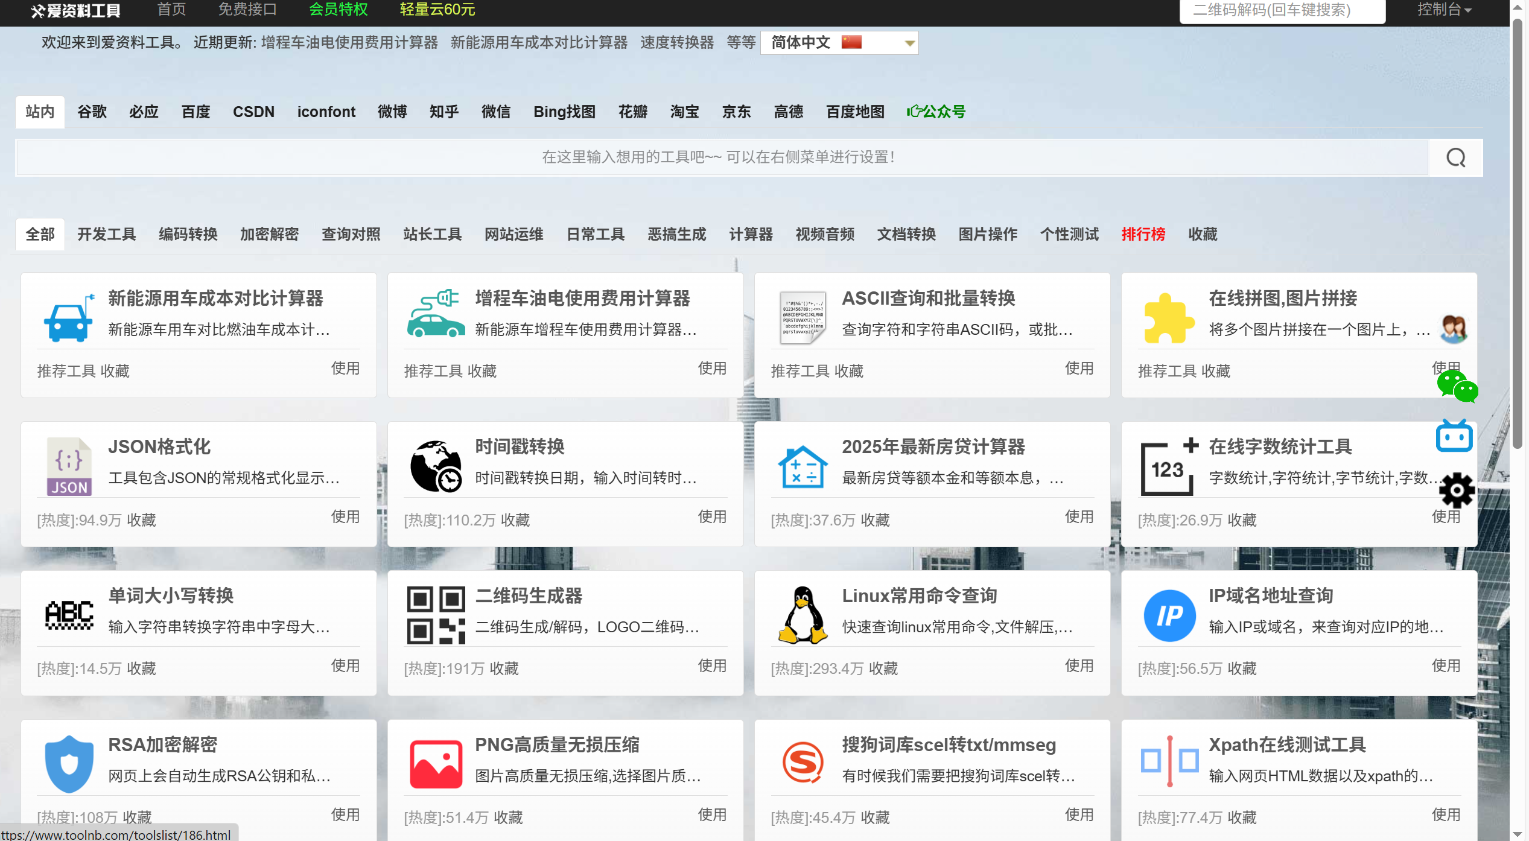Viewport: 1529px width, 841px height.
Task: Open the green plug-in car icon tool
Action: pyautogui.click(x=436, y=313)
